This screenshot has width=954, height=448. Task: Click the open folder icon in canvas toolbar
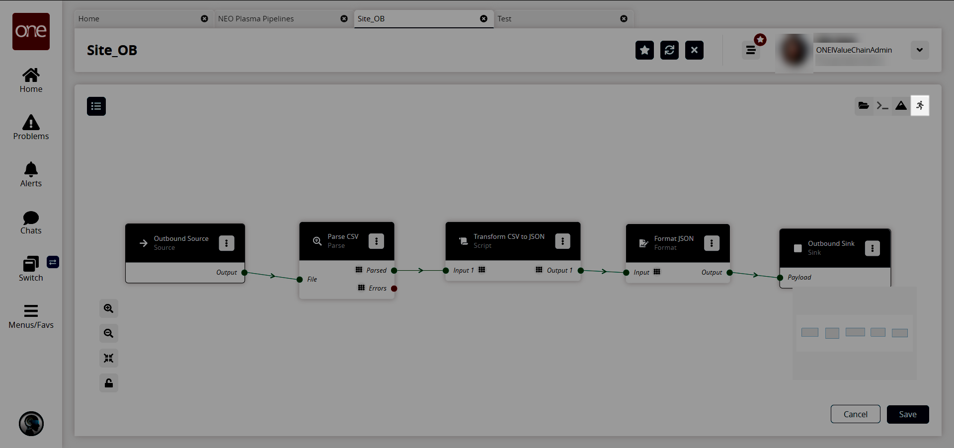pos(864,105)
